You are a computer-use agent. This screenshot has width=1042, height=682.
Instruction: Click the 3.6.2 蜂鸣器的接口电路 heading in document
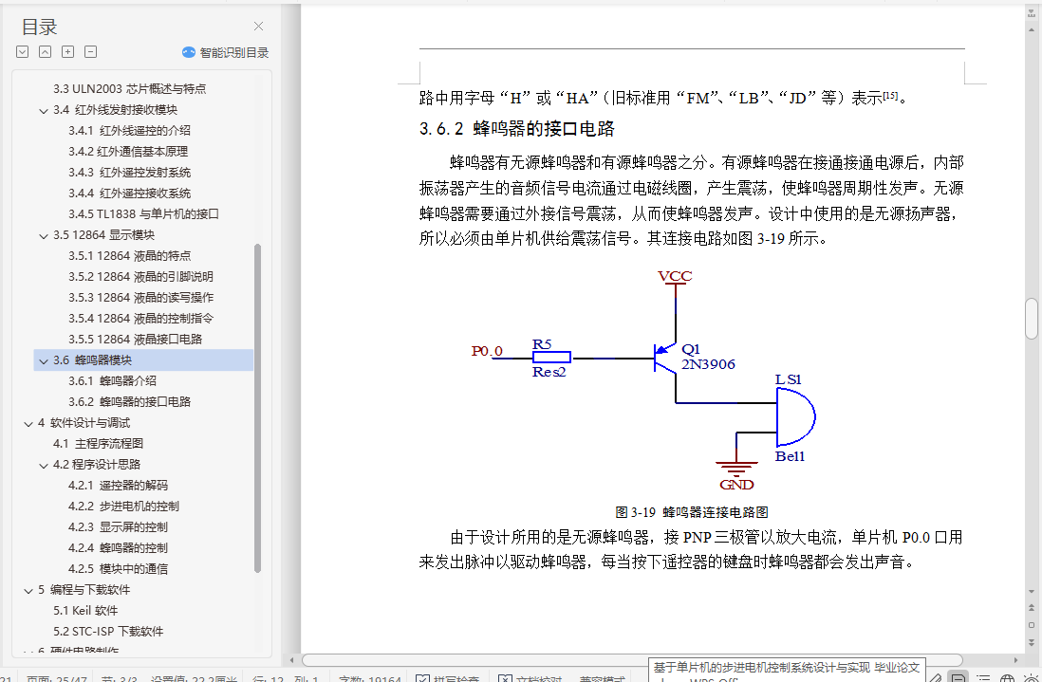(516, 128)
